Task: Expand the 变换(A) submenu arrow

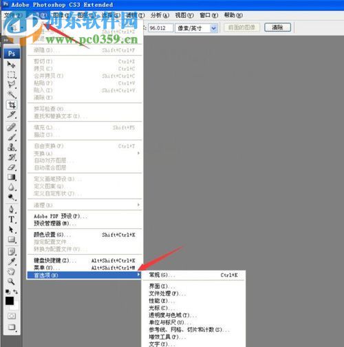Action: (x=138, y=153)
